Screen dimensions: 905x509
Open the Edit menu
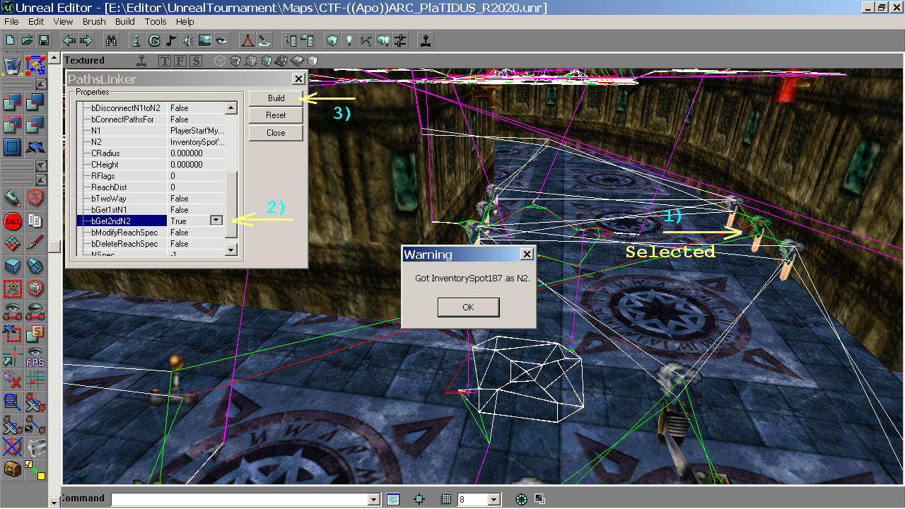(x=36, y=21)
